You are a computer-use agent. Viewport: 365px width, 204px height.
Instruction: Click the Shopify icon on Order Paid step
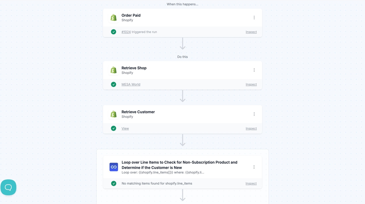113,18
